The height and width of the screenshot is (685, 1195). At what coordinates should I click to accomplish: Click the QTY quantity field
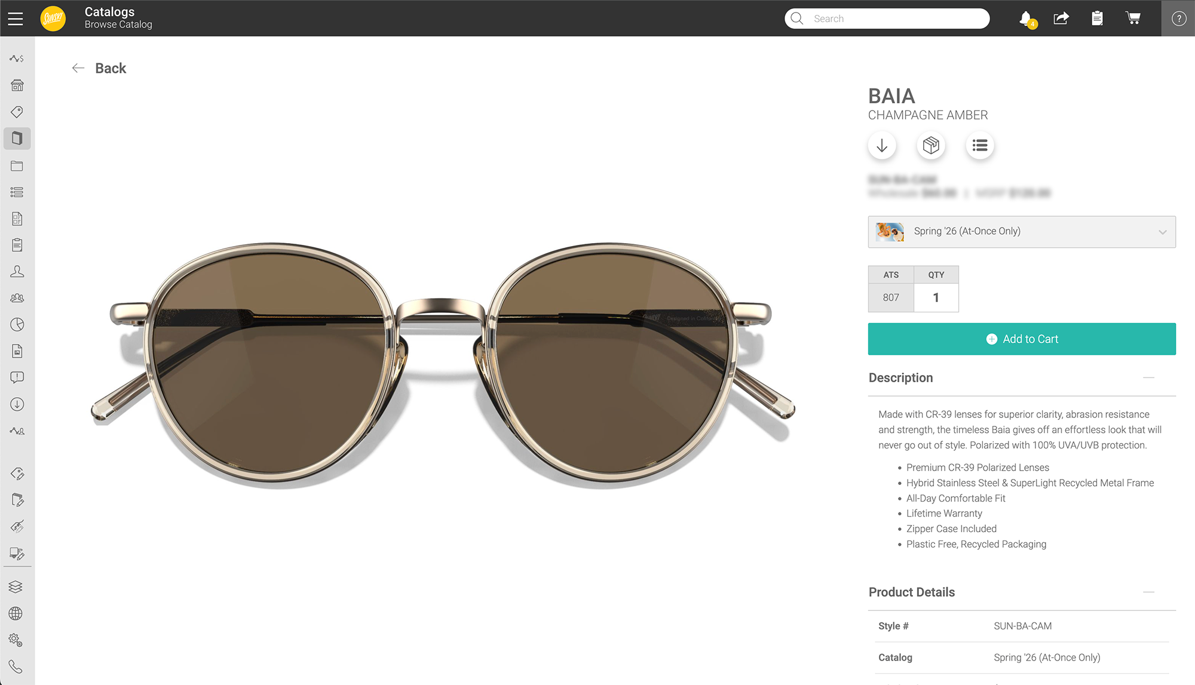(936, 297)
